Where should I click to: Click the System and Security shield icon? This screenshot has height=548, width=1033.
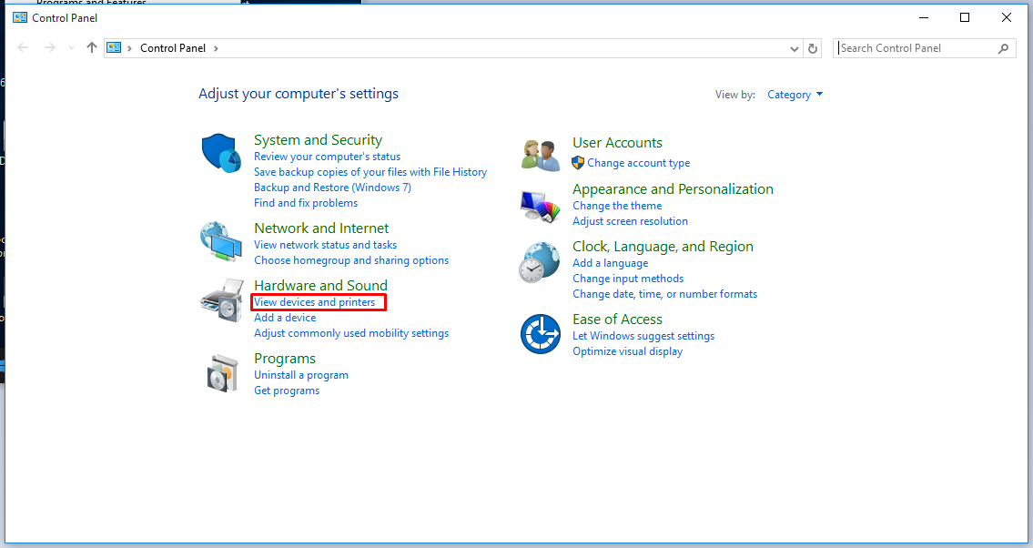click(x=219, y=152)
